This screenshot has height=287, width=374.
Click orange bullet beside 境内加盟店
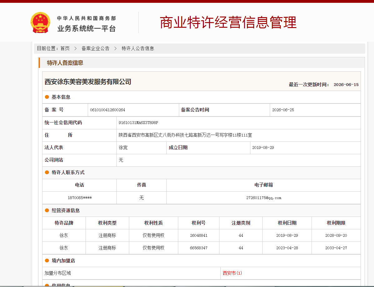click(47, 261)
